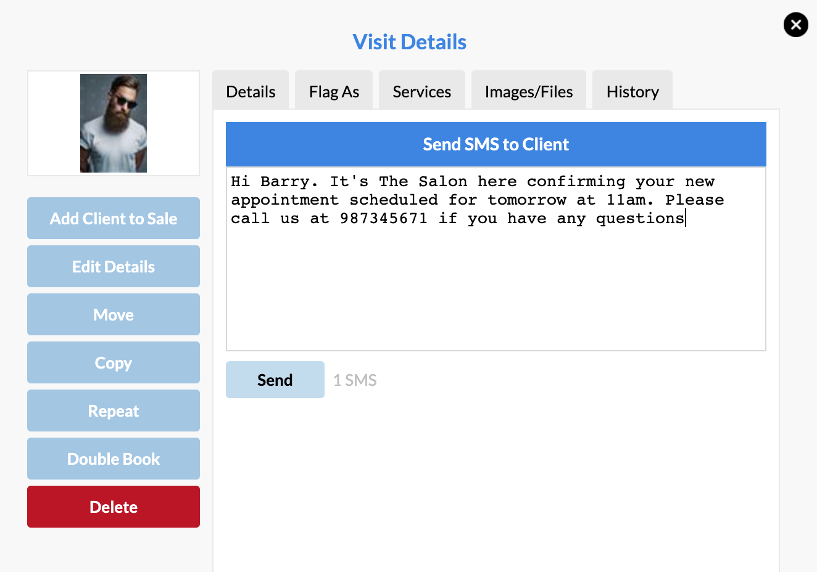Edit Details for this visit

[113, 266]
